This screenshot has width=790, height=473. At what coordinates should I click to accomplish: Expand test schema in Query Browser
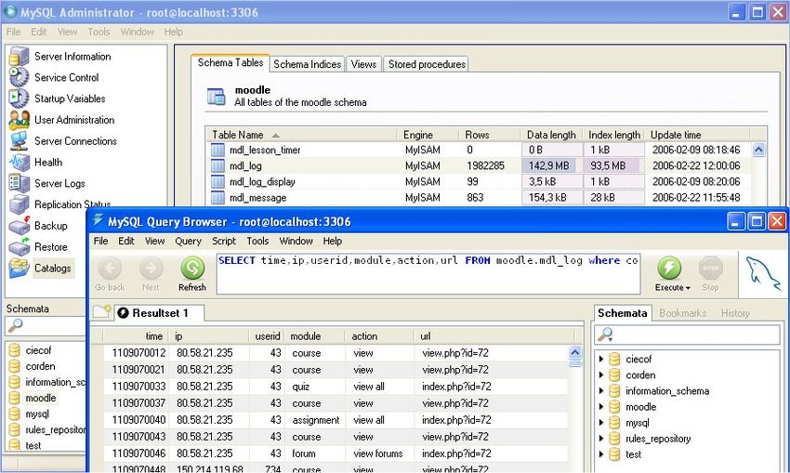pyautogui.click(x=601, y=454)
